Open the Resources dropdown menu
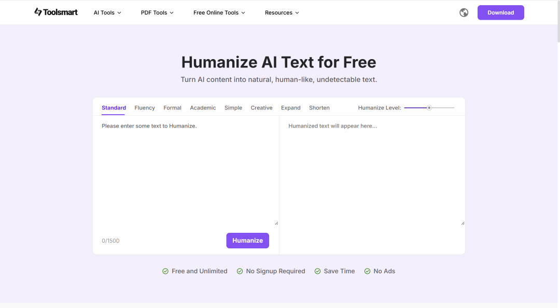The height and width of the screenshot is (308, 560). tap(282, 12)
